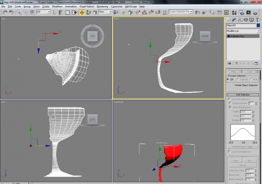The width and height of the screenshot is (262, 184).
Task: Select the SubObj preview selection radio
Action: tap(238, 80)
